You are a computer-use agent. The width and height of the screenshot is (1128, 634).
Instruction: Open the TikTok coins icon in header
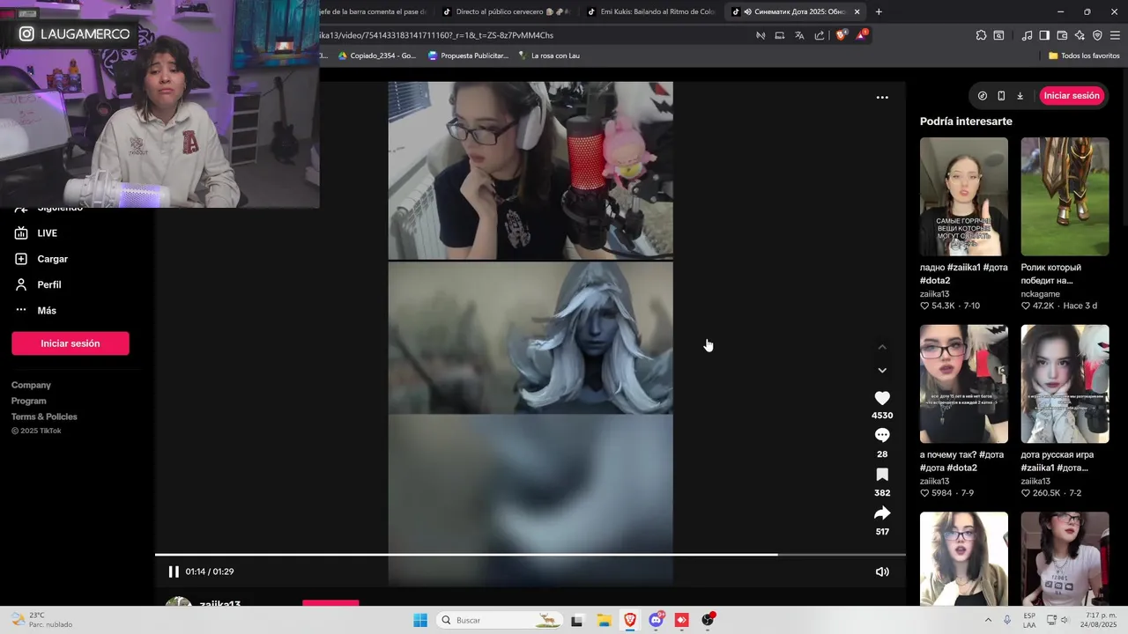(x=983, y=95)
